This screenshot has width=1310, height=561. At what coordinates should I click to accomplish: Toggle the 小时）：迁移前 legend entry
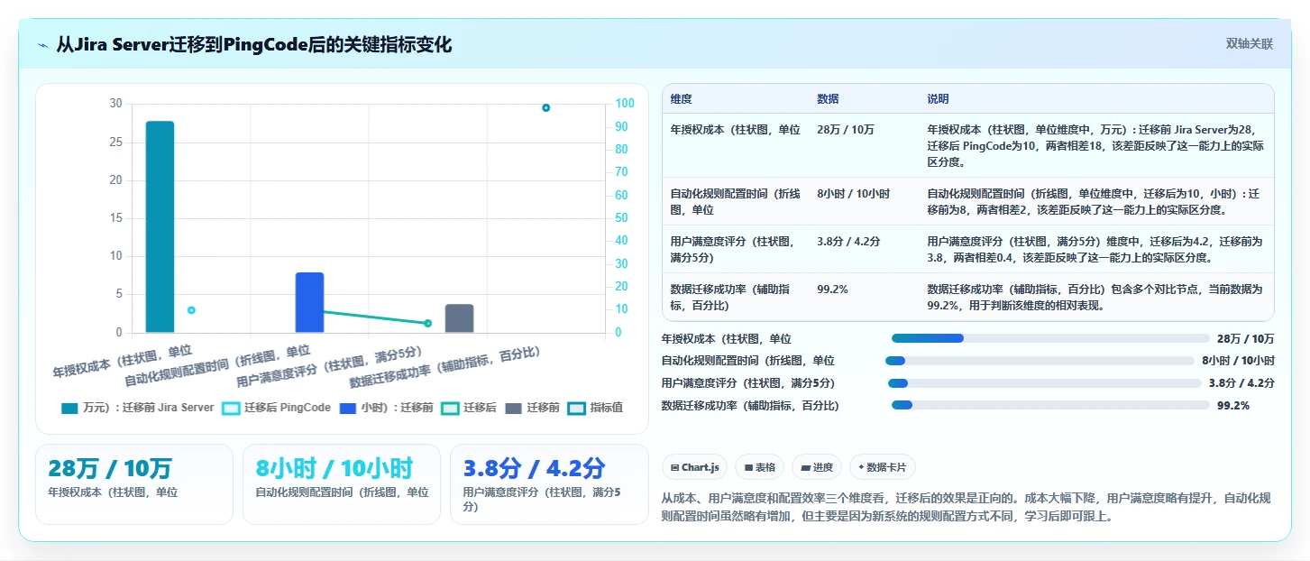point(387,408)
